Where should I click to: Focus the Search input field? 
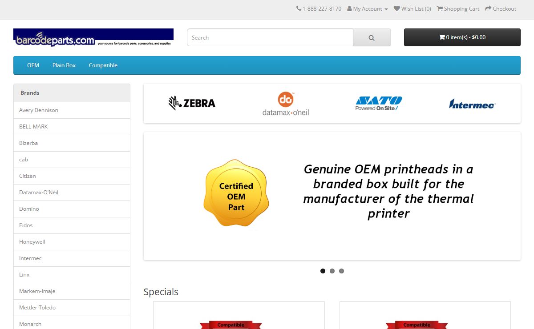click(x=270, y=37)
